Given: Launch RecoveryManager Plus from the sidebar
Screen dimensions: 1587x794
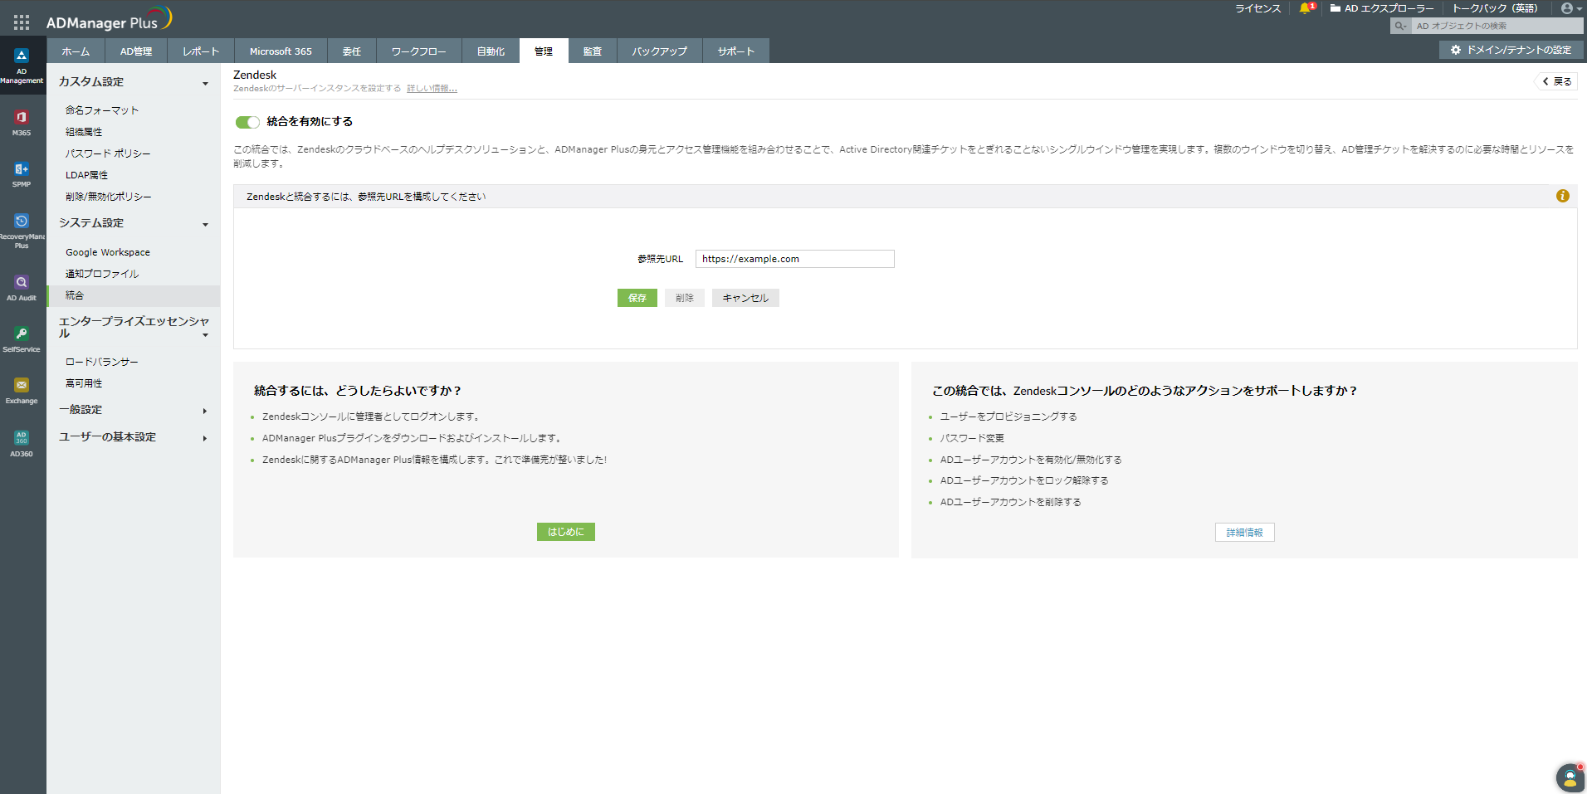Looking at the screenshot, I should 22,231.
